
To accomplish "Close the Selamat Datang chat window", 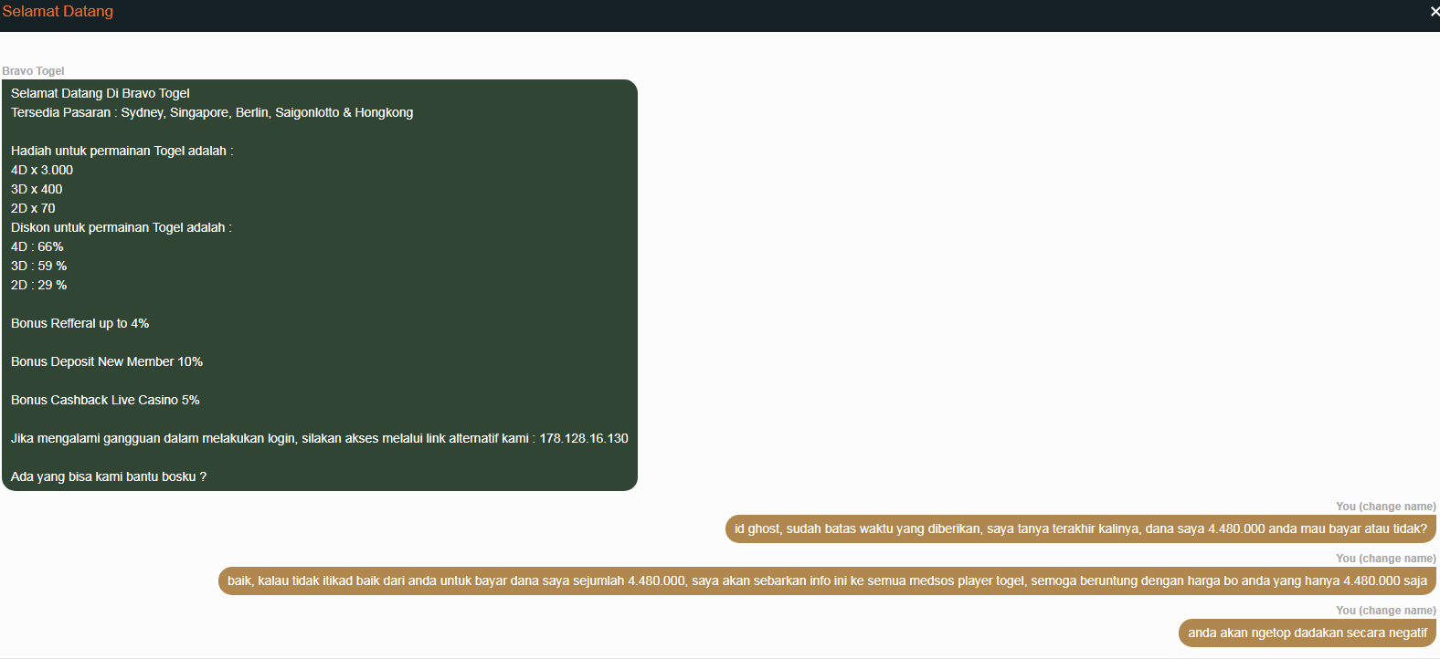I will (1435, 12).
